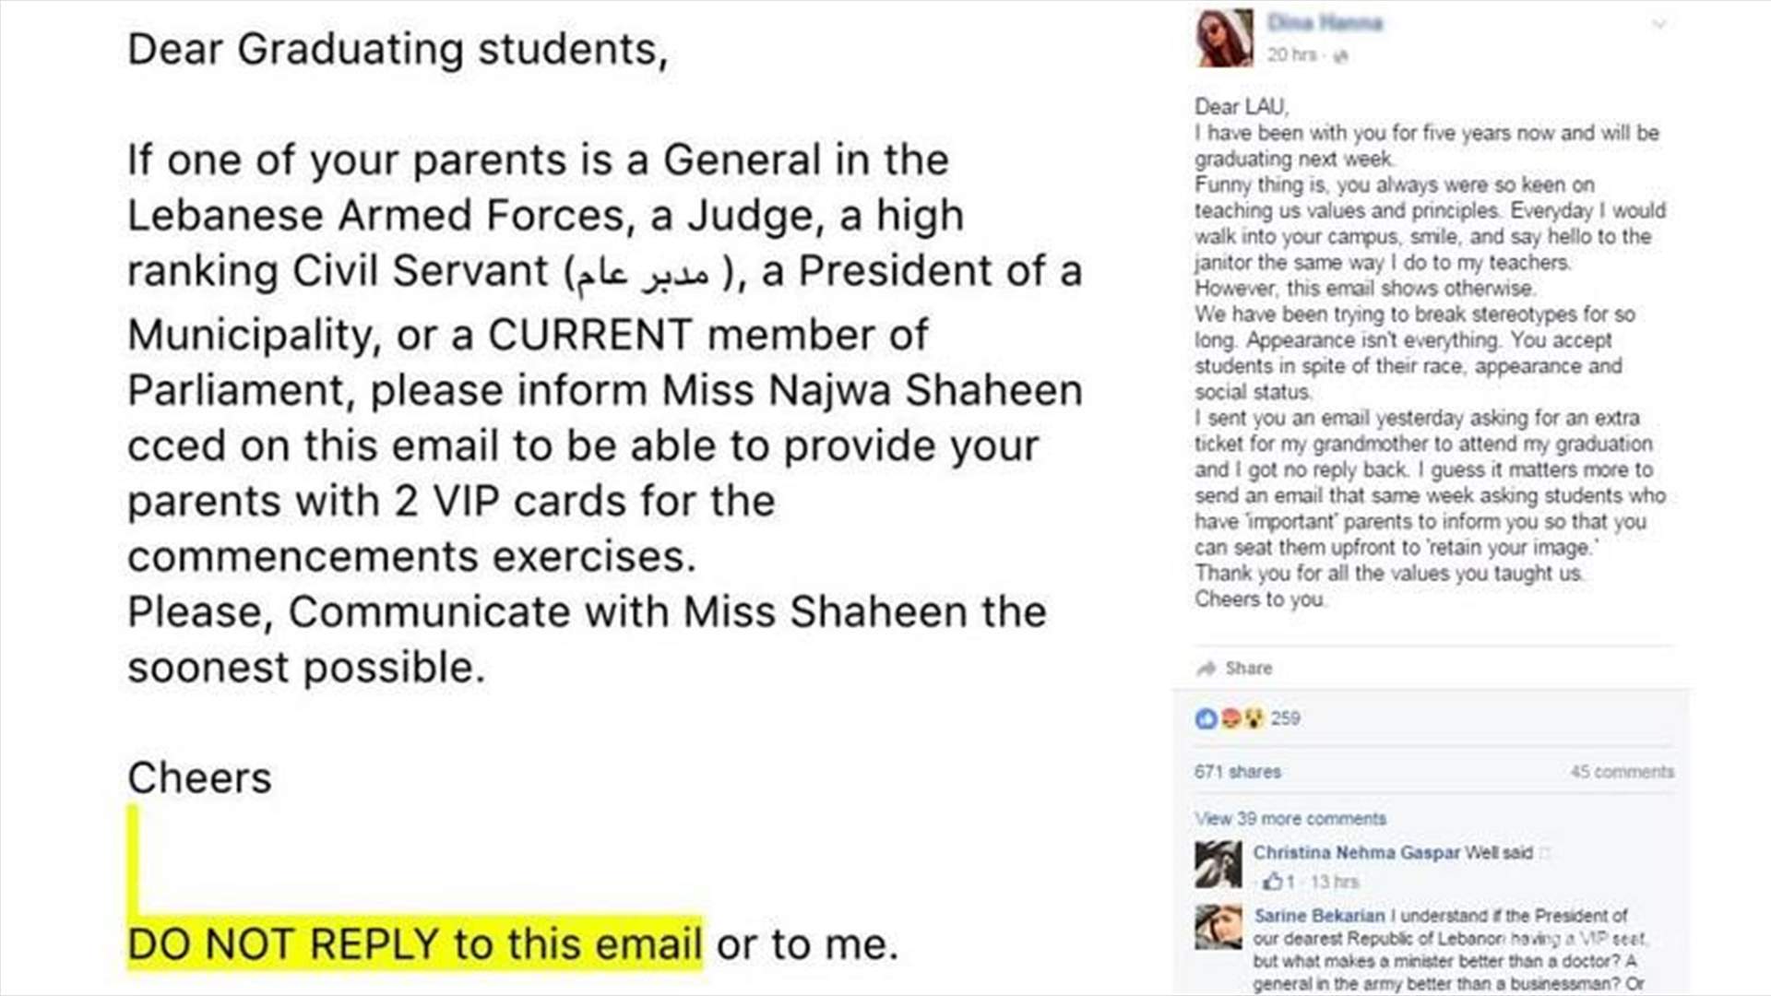This screenshot has height=996, width=1771.
Task: Click the blue Like reaction icon
Action: coord(1206,718)
